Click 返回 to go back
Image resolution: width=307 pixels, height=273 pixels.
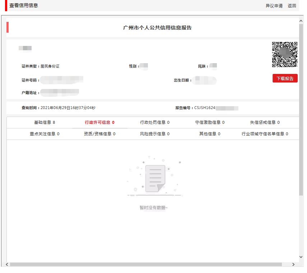pyautogui.click(x=292, y=6)
